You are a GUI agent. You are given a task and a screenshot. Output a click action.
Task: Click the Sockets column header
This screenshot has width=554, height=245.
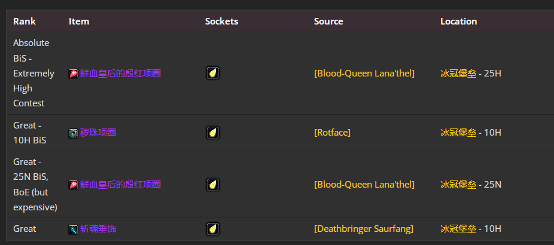(221, 22)
